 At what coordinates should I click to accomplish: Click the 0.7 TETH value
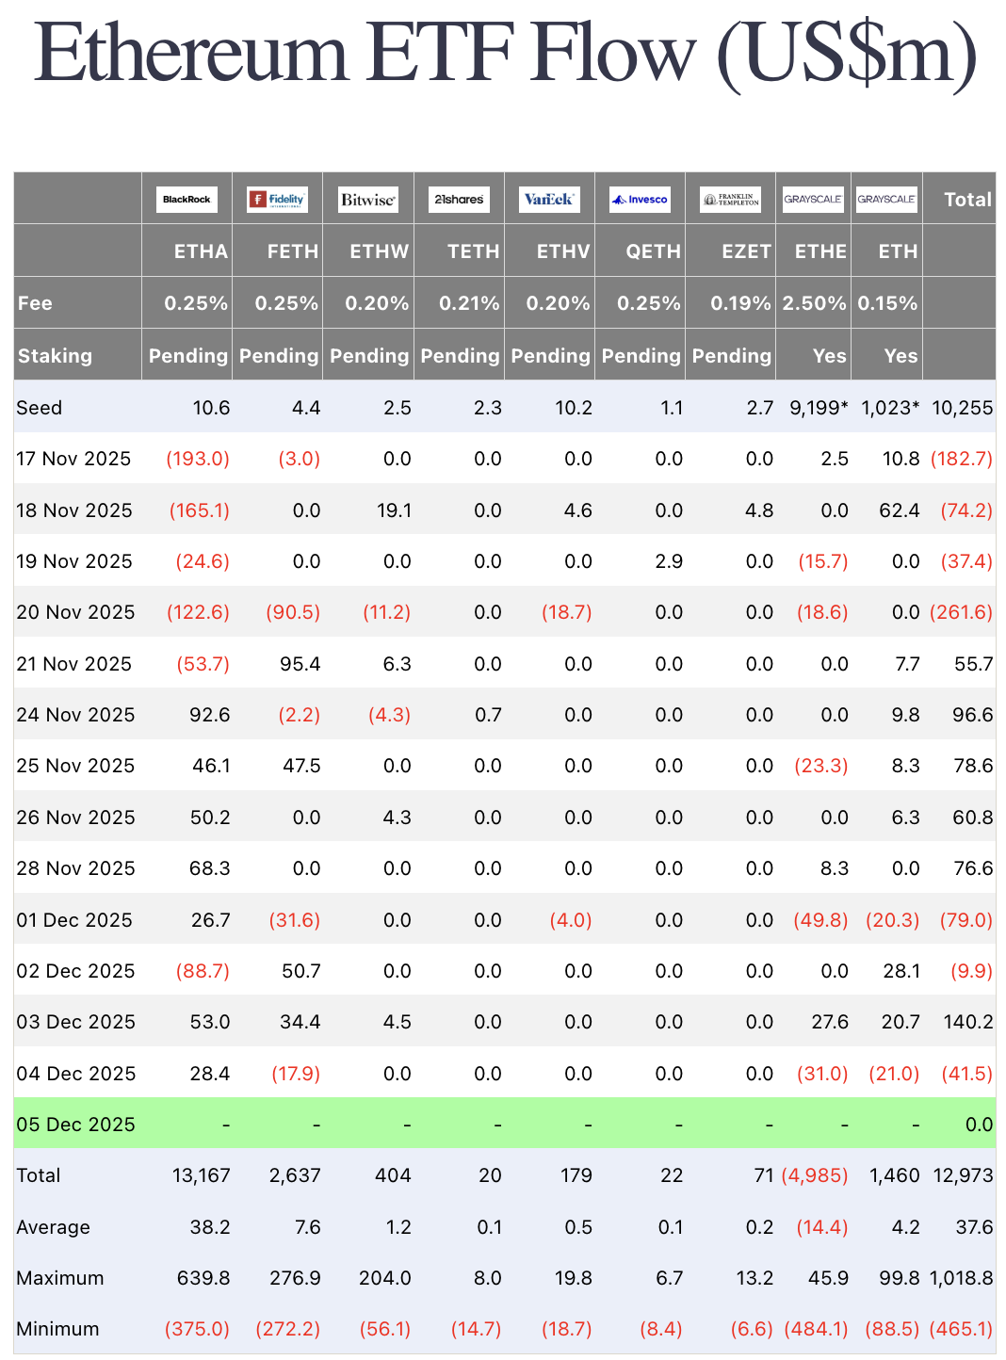click(488, 715)
